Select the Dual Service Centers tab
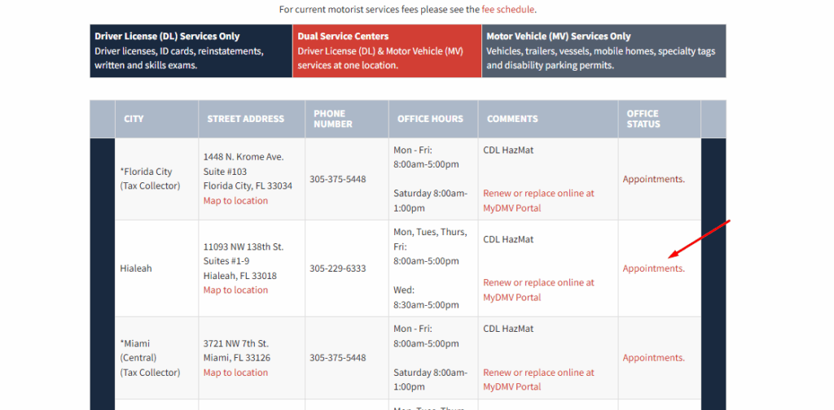 387,51
